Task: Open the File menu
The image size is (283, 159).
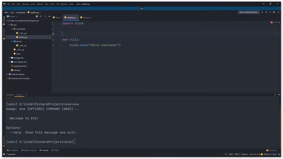Action: coord(9,4)
